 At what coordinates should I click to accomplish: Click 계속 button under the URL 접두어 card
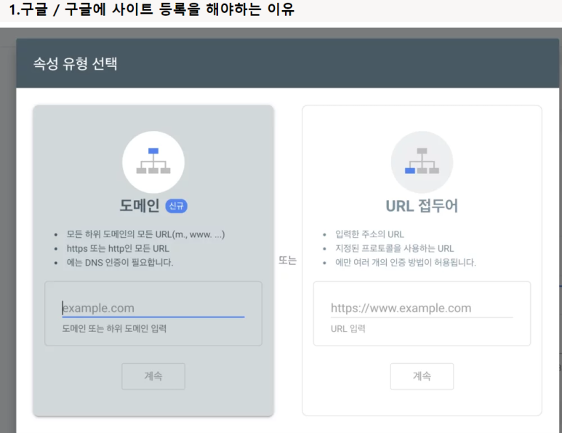pos(422,376)
